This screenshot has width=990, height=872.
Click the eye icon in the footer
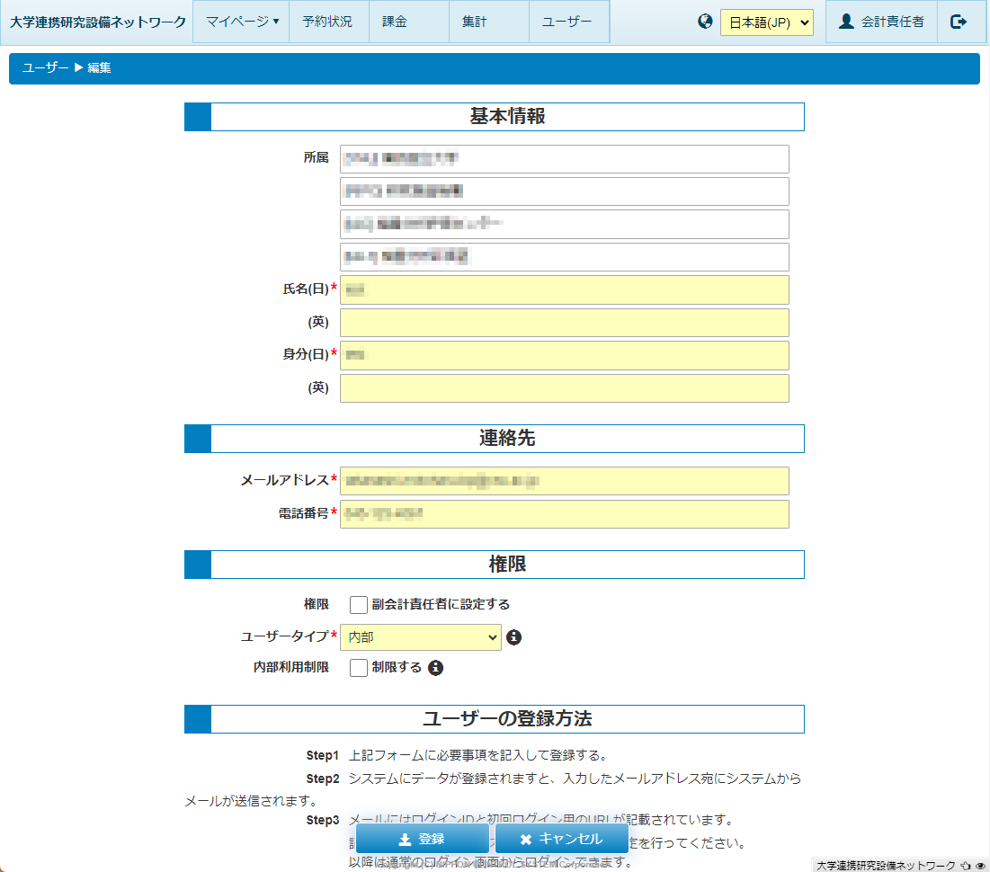coord(980,866)
